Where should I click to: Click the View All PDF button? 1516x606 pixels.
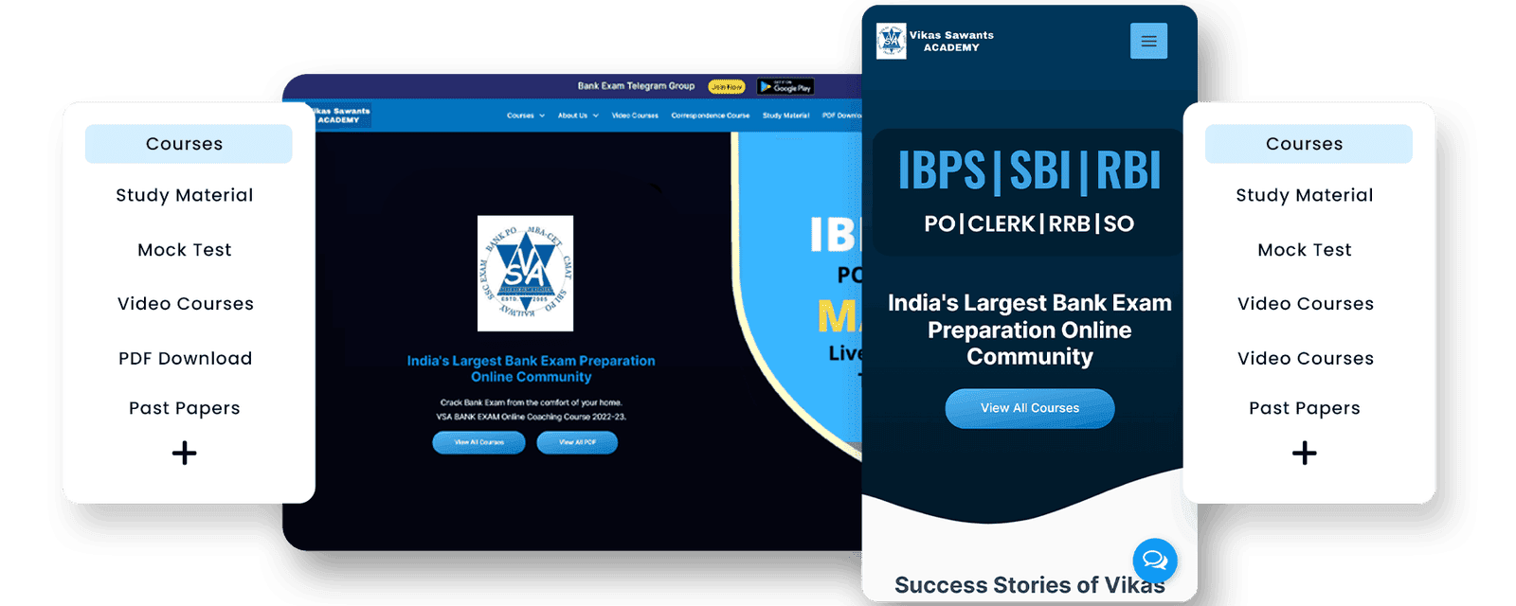pyautogui.click(x=577, y=442)
